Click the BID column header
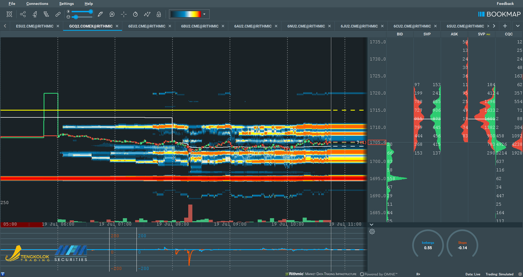 tap(400, 34)
